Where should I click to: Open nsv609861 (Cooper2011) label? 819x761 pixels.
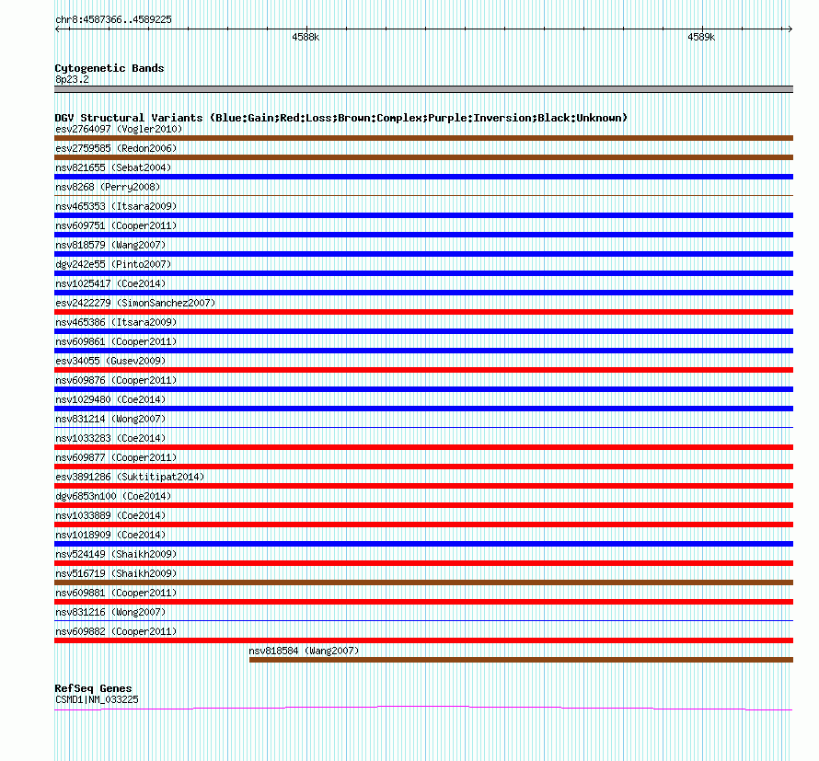point(116,341)
